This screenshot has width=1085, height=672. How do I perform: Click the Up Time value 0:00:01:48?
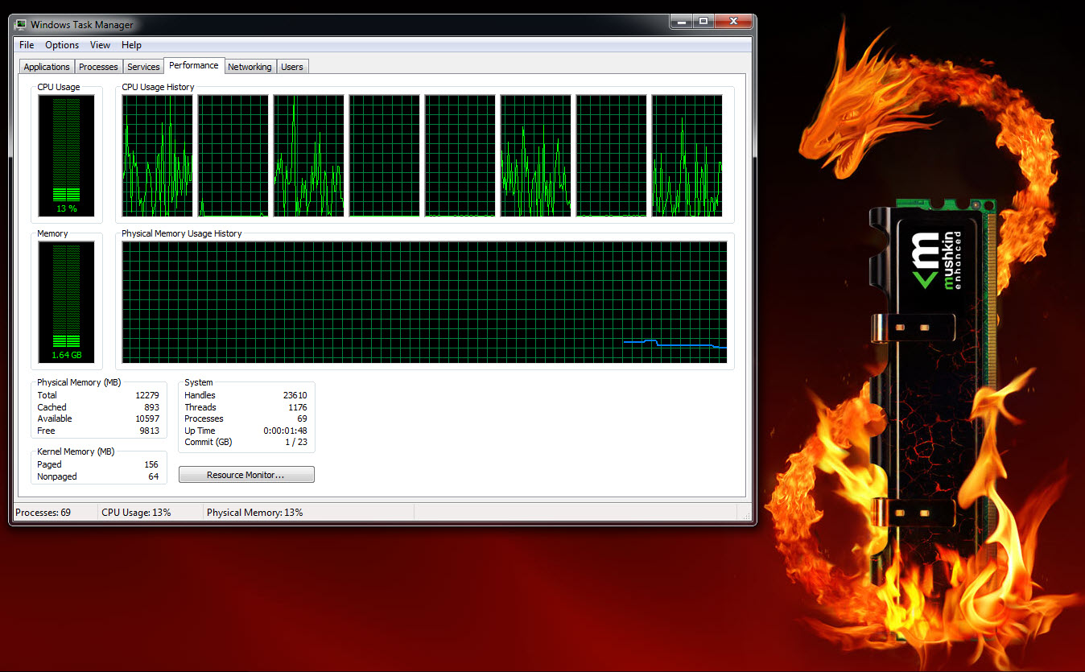286,431
